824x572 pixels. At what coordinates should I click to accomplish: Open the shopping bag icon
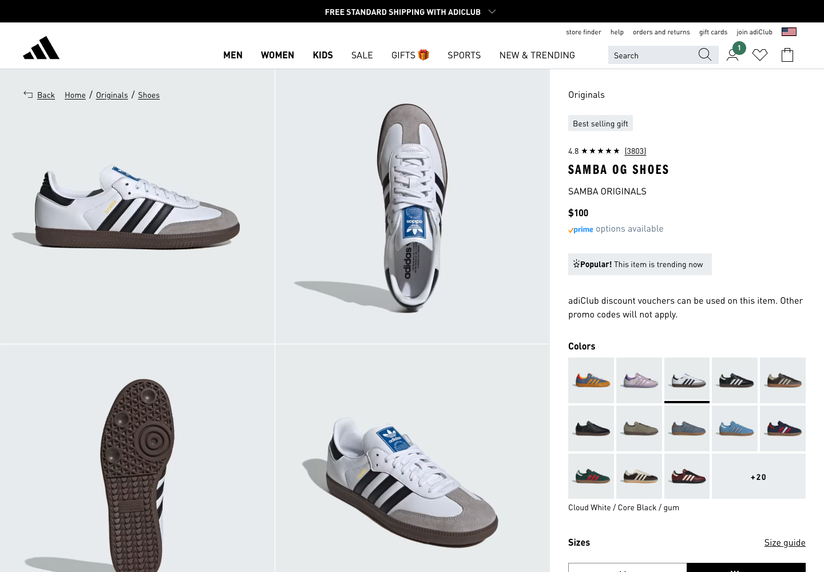787,55
